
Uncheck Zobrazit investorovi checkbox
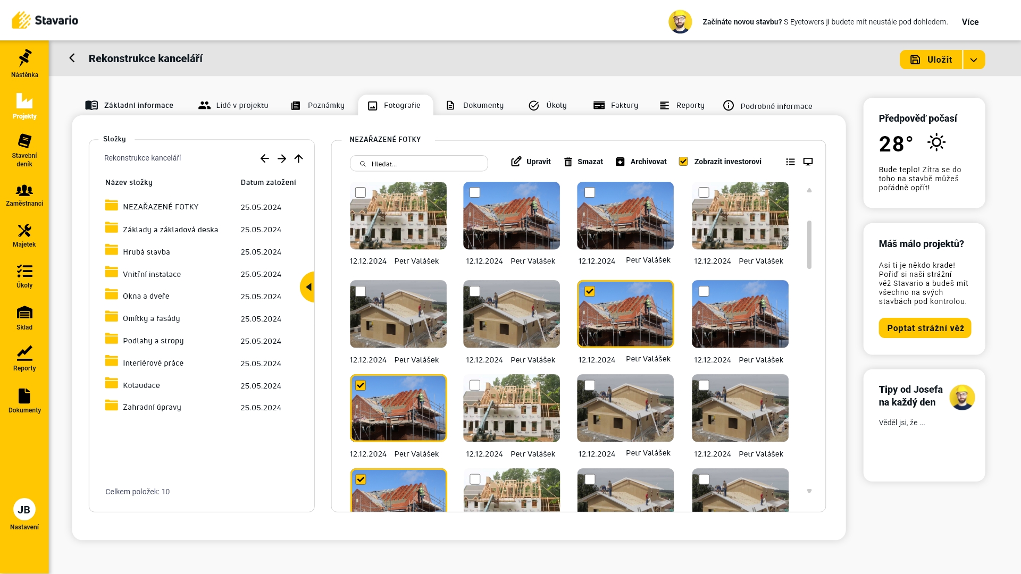point(683,162)
